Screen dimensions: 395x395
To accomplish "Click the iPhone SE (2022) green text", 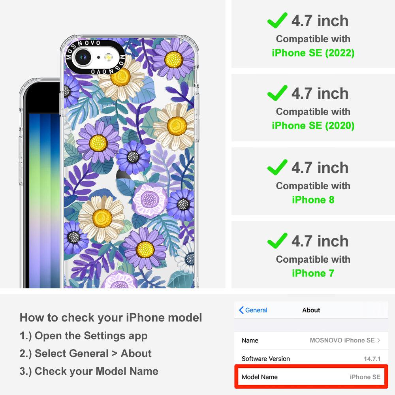I will click(x=313, y=53).
